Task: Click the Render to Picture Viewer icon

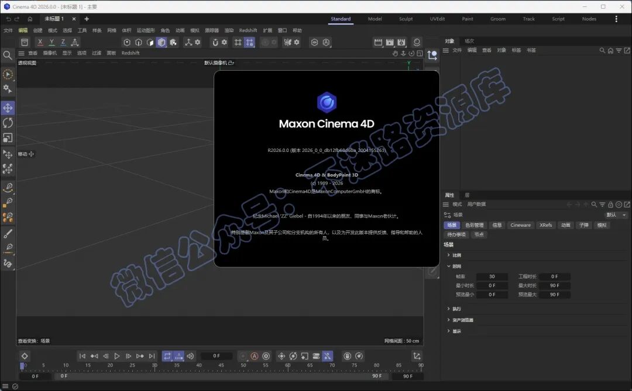Action: pyautogui.click(x=389, y=42)
